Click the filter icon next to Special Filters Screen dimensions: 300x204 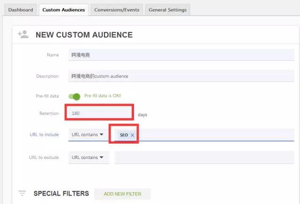(22, 193)
